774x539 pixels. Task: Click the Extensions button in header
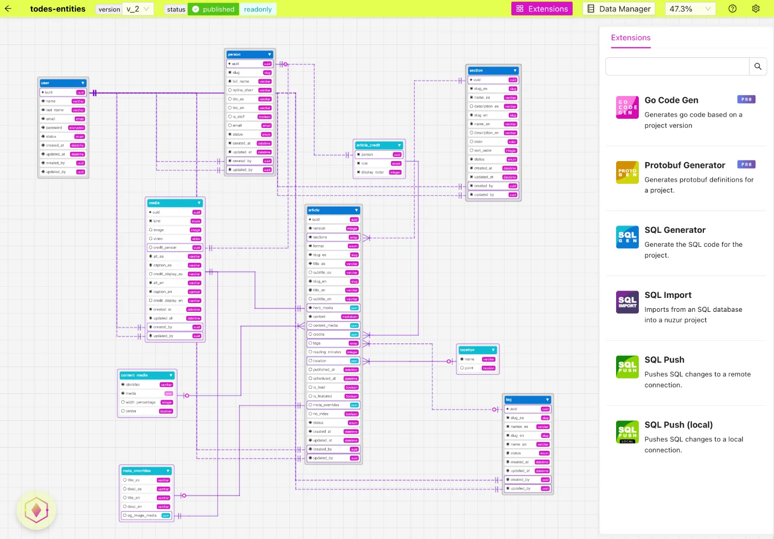tap(542, 9)
